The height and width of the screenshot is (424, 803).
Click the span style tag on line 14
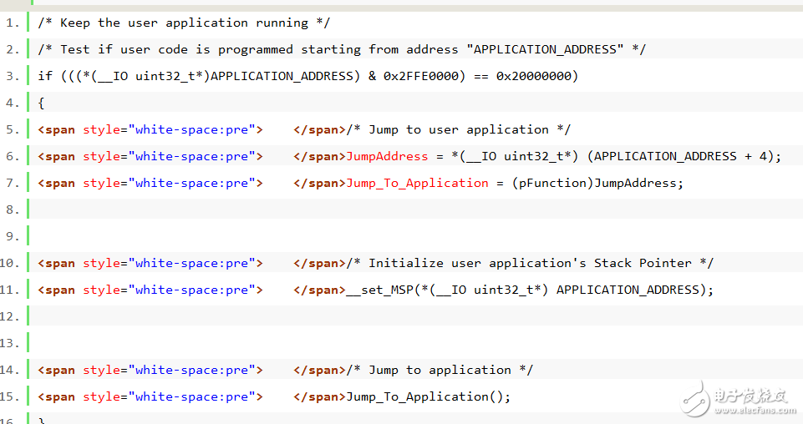(150, 371)
